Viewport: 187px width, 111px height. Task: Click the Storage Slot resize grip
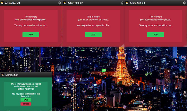pos(50,109)
